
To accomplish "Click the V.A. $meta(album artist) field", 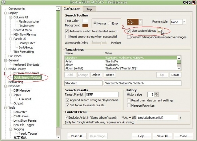I will pyautogui.click(x=158, y=118).
